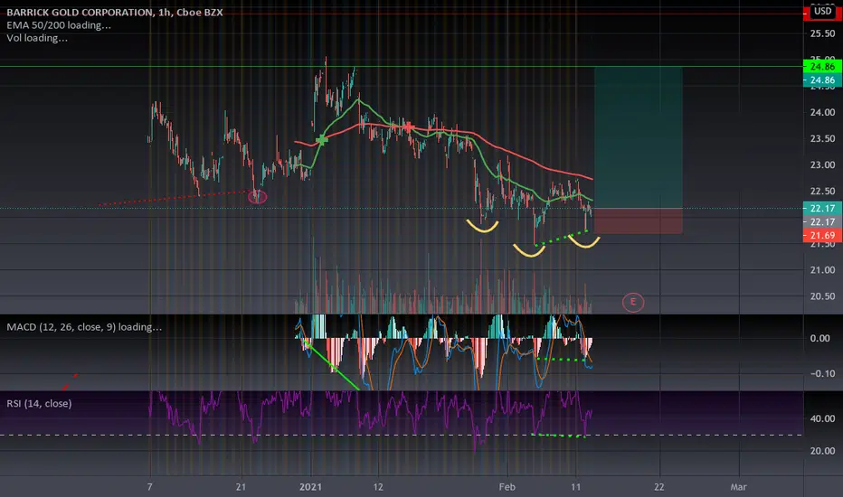Select the green diagonal trendline in MACD pane
The width and height of the screenshot is (843, 497).
pos(332,364)
